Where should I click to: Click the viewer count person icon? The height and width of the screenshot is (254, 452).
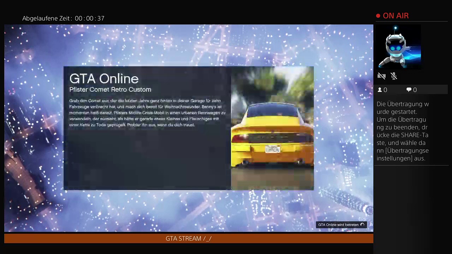coord(380,90)
